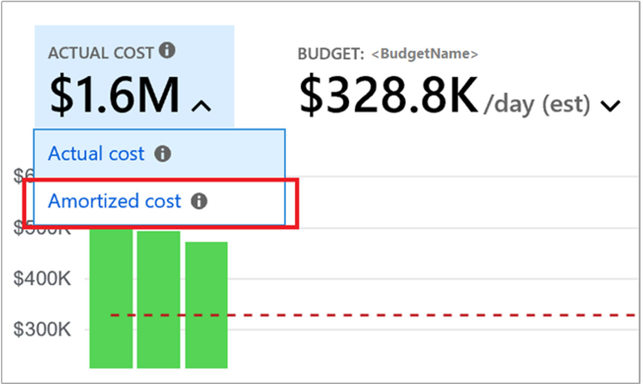
Task: Click the BUDGET: label text
Action: [x=331, y=53]
